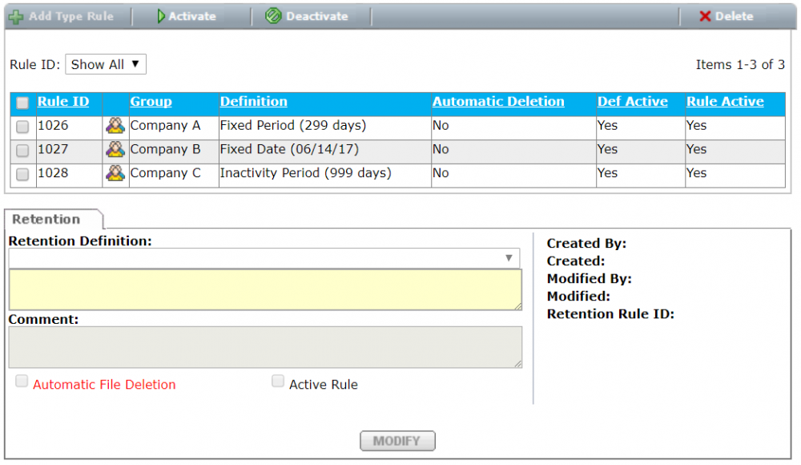Viewport: 801px width, 465px height.
Task: Click the Company C group icon
Action: pyautogui.click(x=115, y=173)
